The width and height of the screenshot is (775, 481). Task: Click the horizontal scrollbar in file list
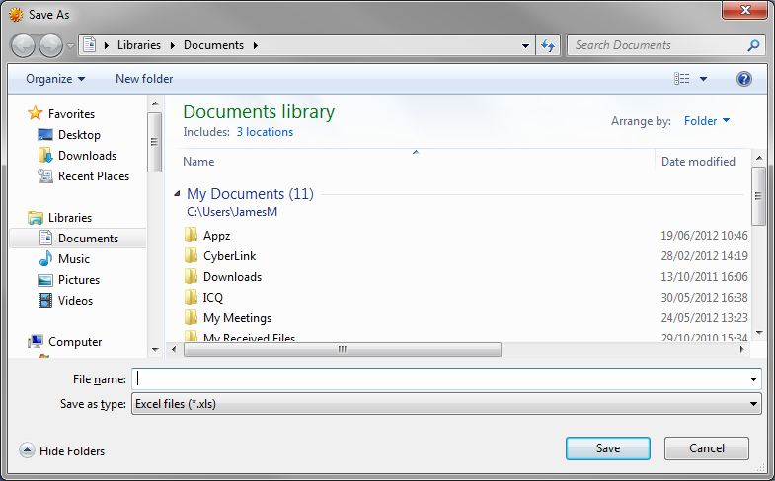click(343, 349)
